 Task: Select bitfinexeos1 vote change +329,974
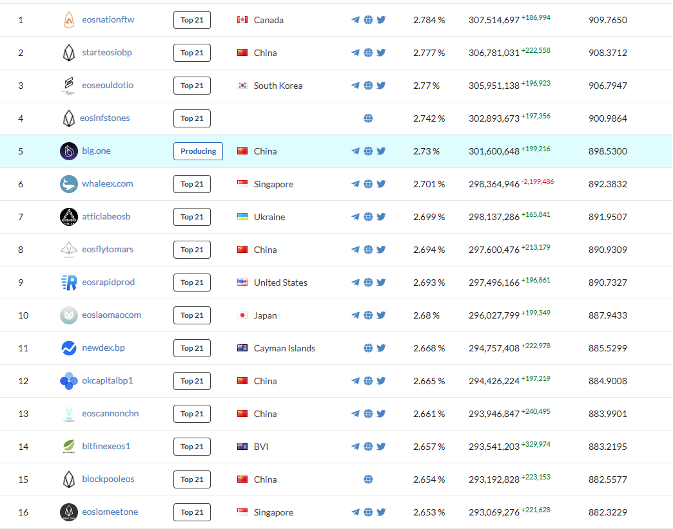pos(536,444)
